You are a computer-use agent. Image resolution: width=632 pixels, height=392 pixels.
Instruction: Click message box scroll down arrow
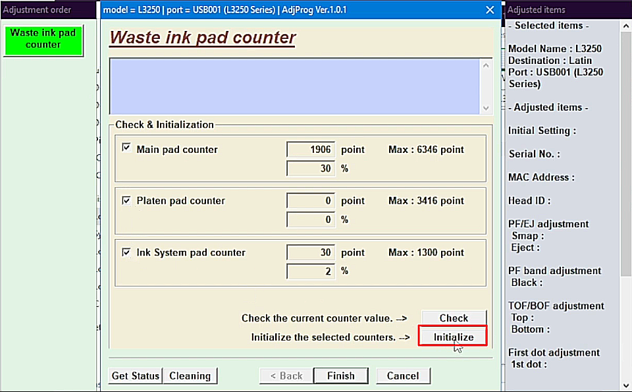pyautogui.click(x=486, y=108)
